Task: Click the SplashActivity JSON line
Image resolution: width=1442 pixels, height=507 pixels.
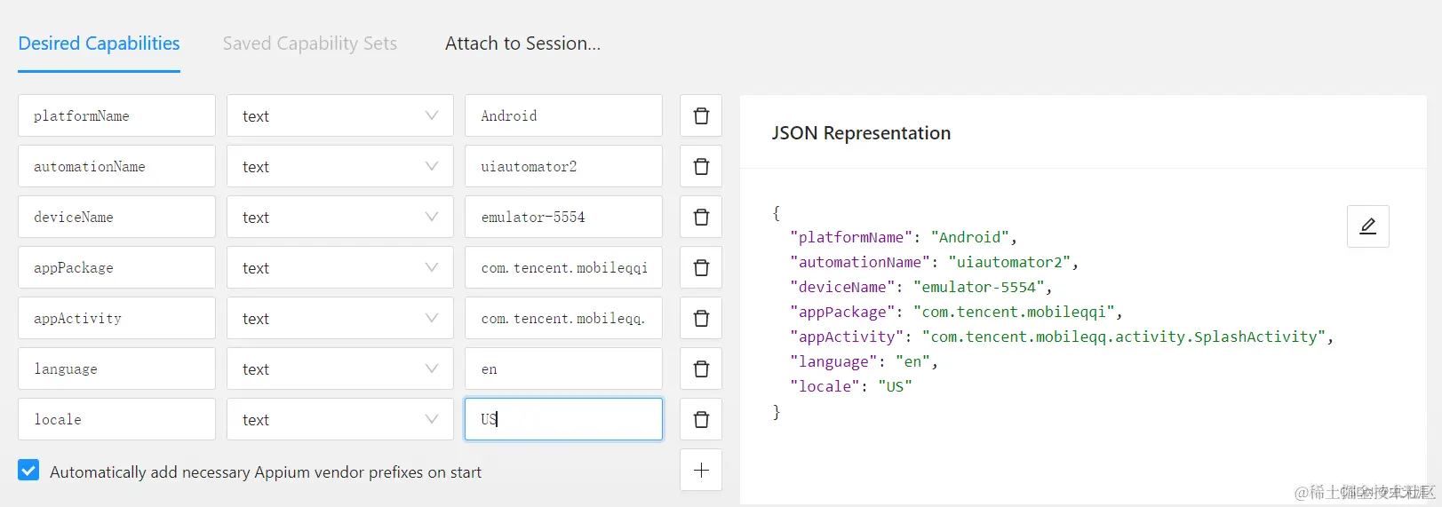Action: 1062,337
